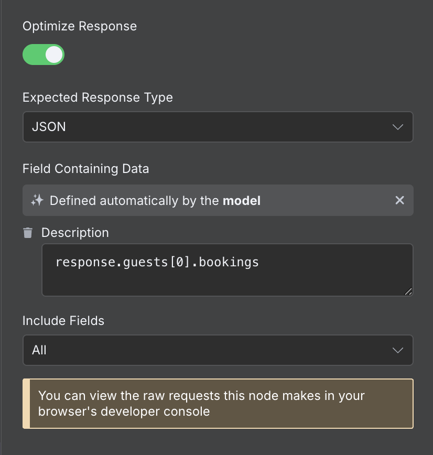Remove the automatic model definition via X button
Viewport: 433px width, 455px height.
(x=399, y=200)
